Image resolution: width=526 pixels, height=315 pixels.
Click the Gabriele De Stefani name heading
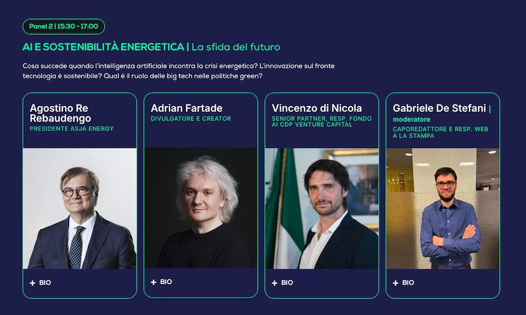(x=439, y=108)
